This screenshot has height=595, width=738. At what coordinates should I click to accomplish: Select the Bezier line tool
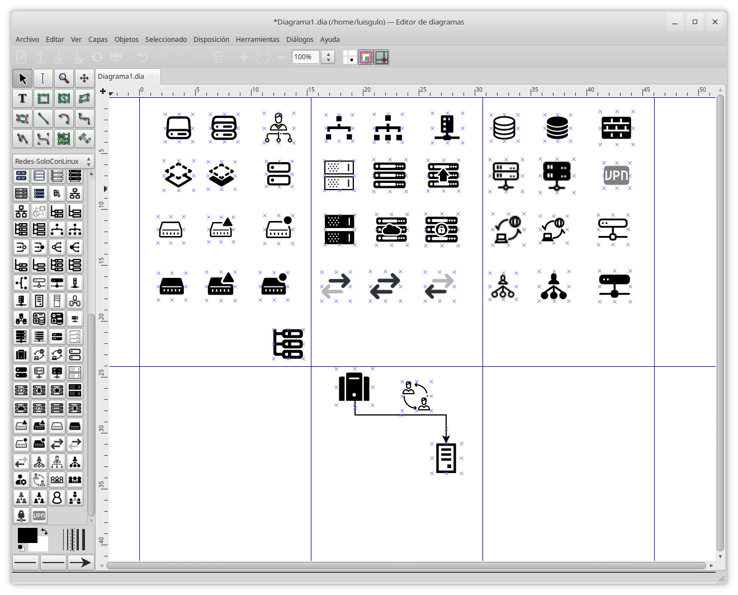point(43,138)
